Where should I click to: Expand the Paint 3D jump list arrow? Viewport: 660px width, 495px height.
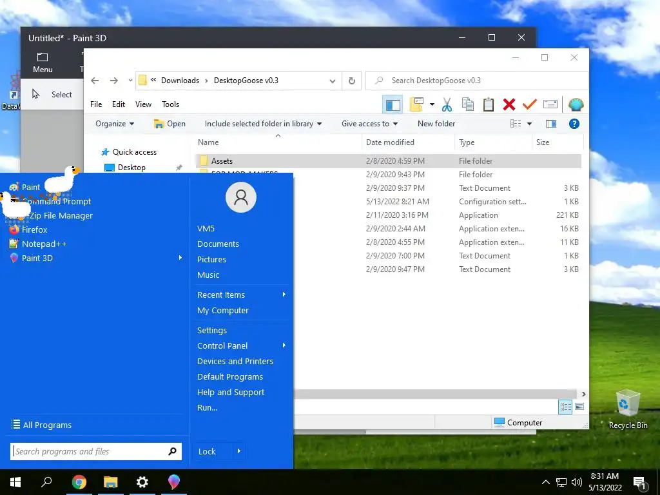180,258
